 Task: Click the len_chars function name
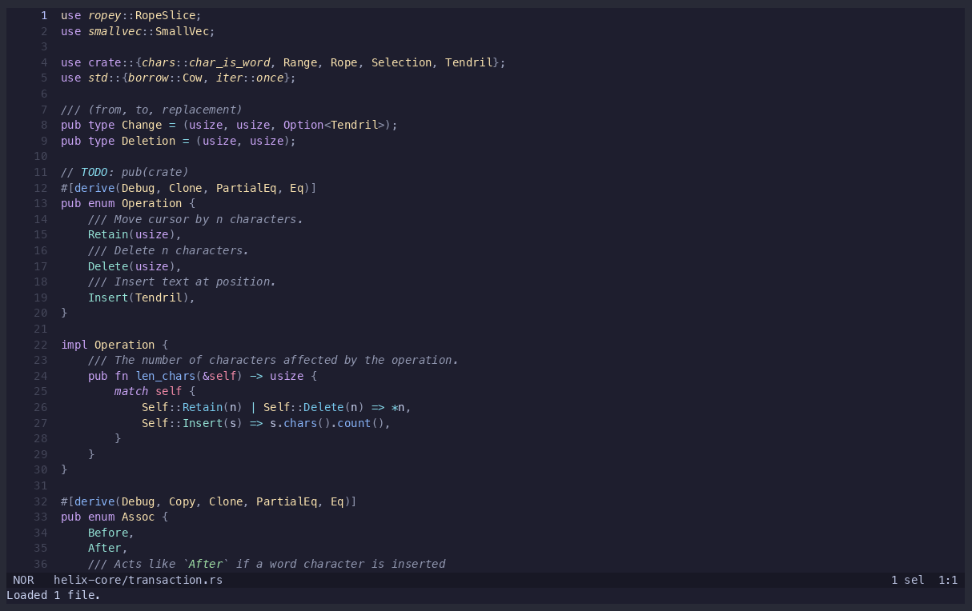(165, 376)
